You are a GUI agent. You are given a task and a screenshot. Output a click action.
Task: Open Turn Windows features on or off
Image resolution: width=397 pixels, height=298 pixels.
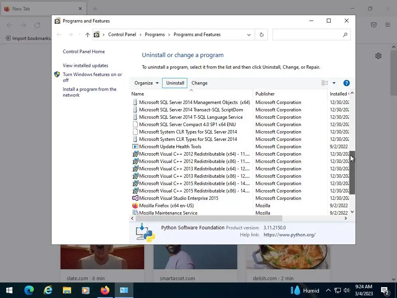[92, 77]
